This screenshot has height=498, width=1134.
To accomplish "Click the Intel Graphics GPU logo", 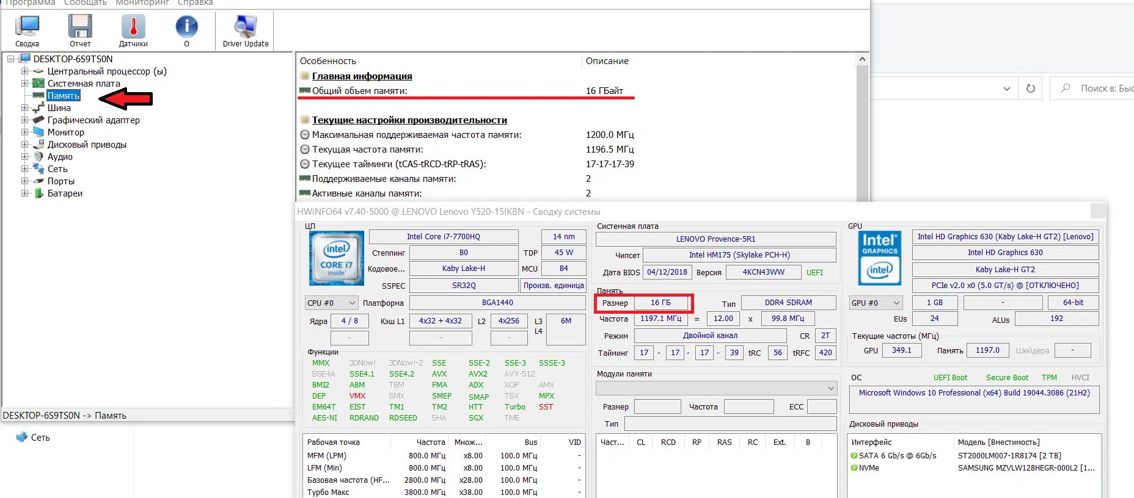I will pos(879,258).
